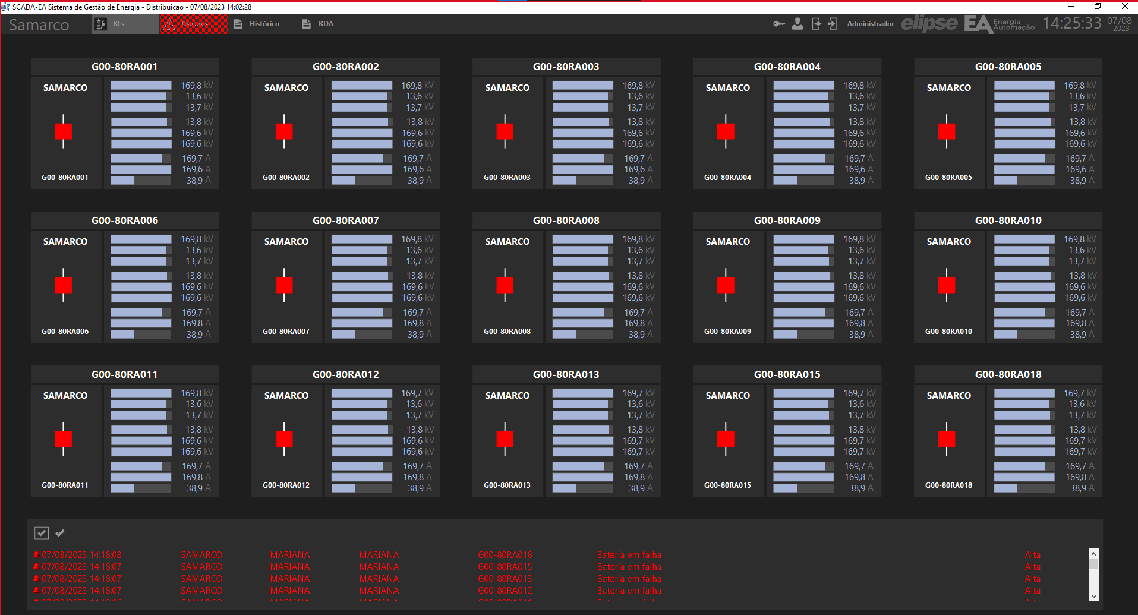Viewport: 1138px width, 615px height.
Task: Open the G00-80RA004 panel header
Action: (787, 67)
